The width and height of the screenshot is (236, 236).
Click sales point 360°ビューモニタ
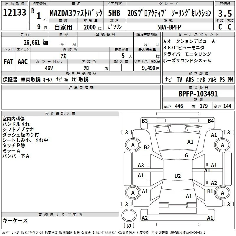point(183,47)
